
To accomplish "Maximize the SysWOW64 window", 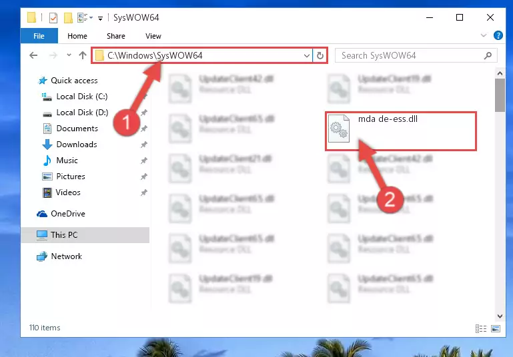I will point(460,17).
